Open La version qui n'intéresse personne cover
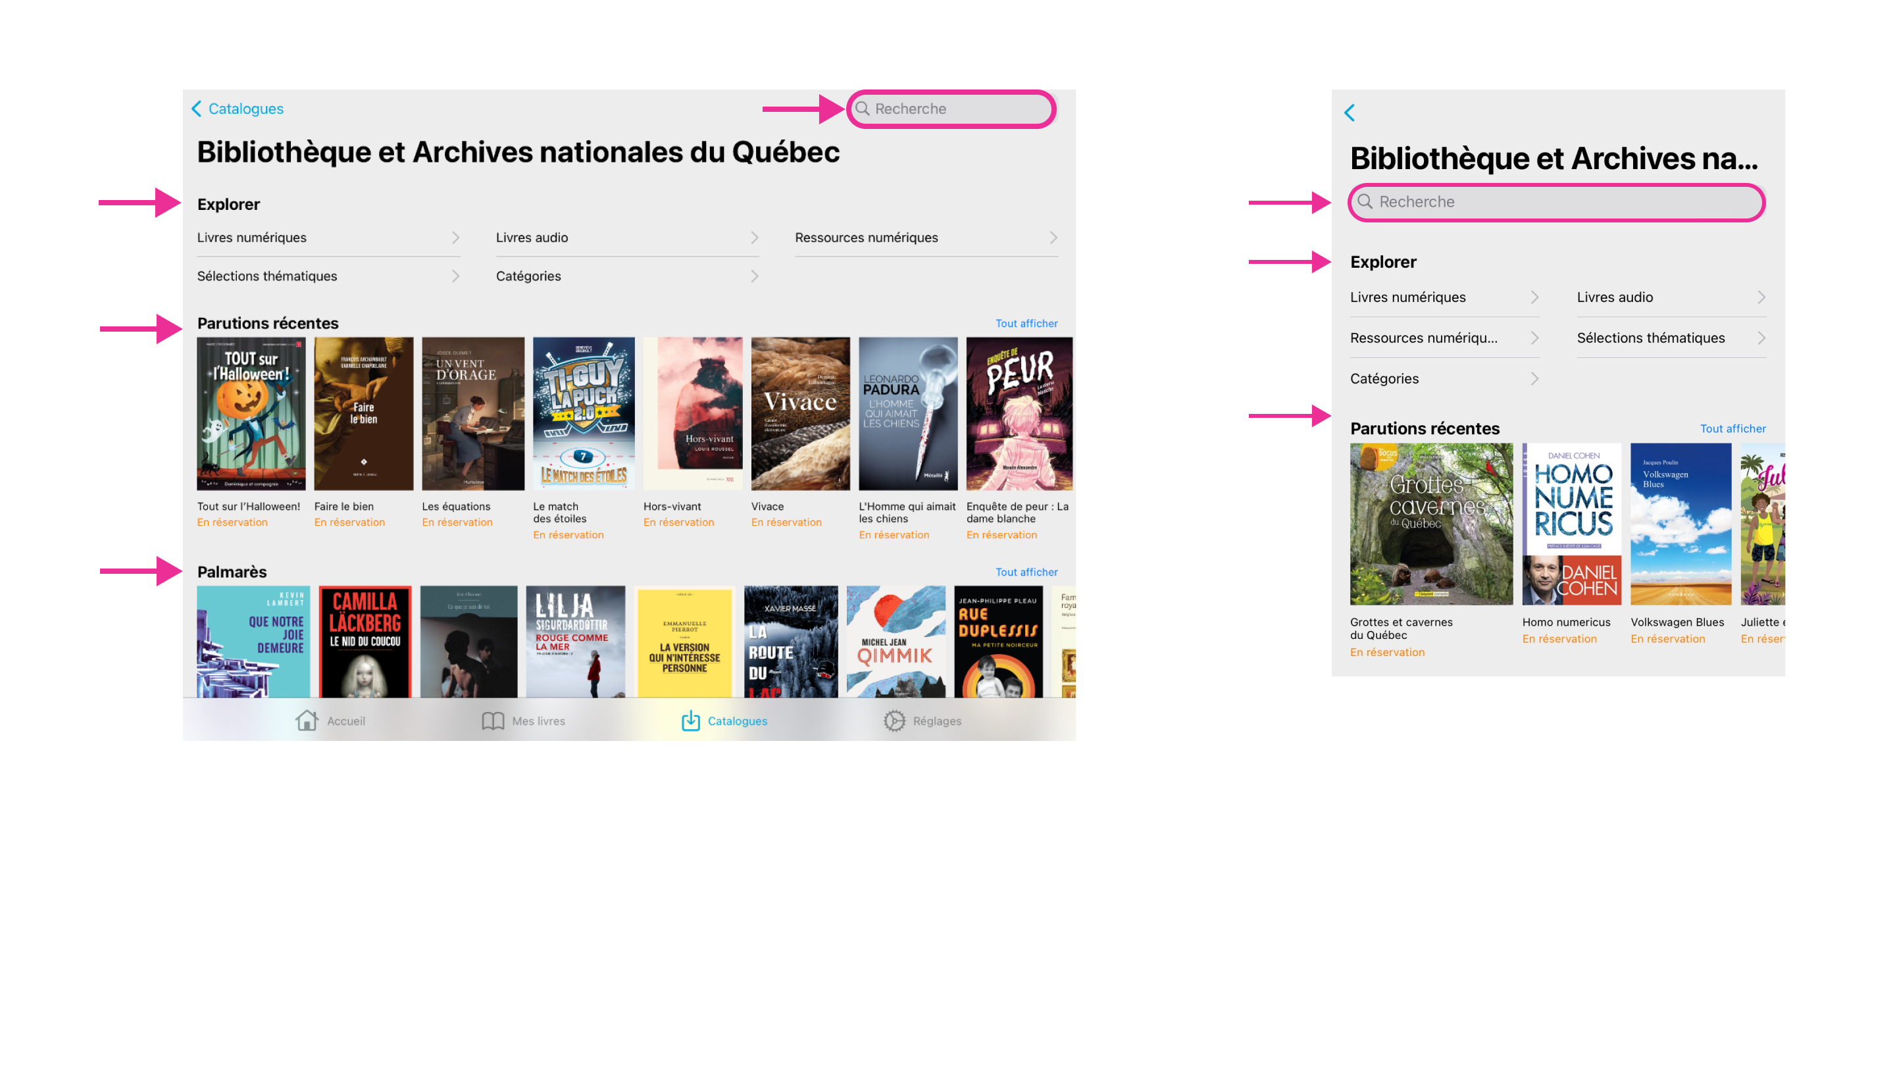The image size is (1895, 1066). 684,642
